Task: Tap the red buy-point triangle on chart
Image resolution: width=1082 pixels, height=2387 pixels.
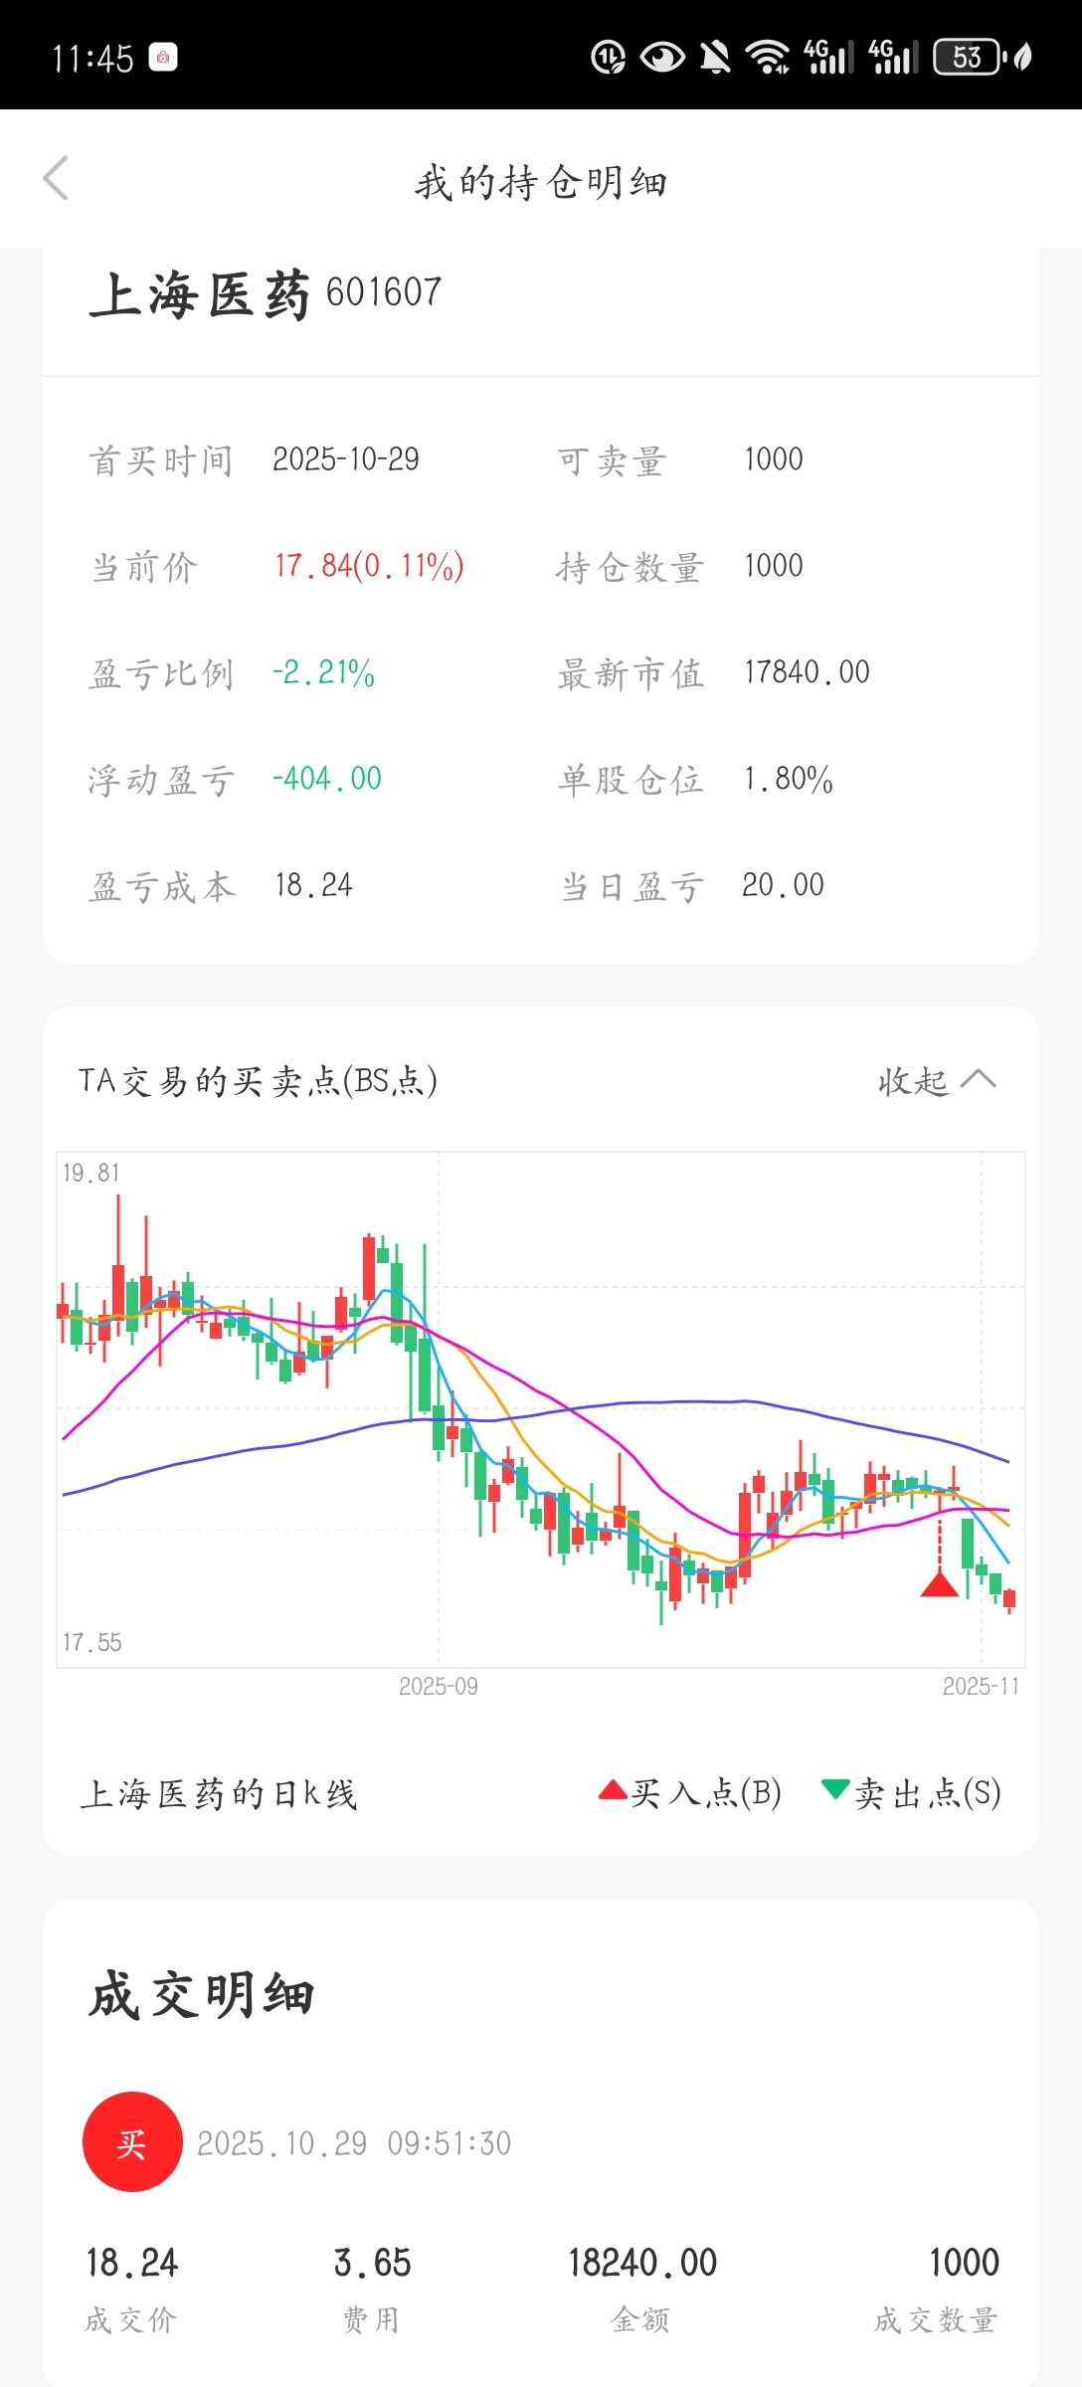Action: point(939,1584)
